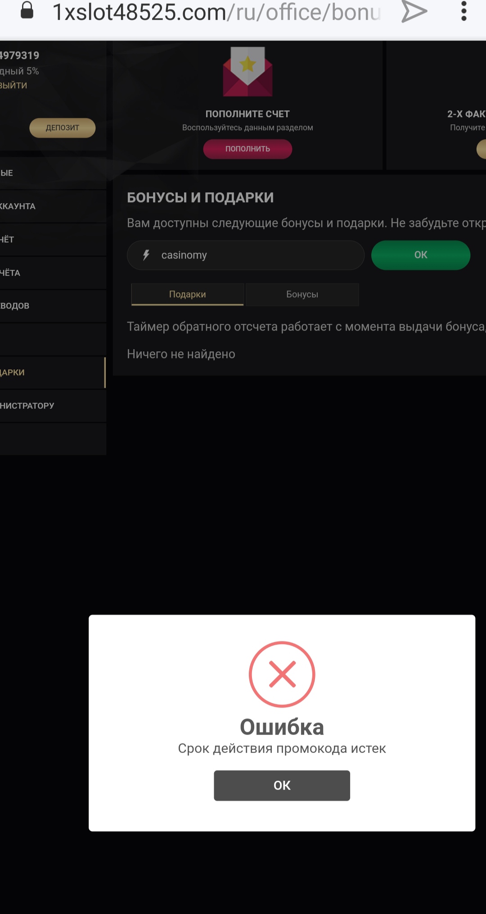Click the ПОПОЛНИТЬ button
486x914 pixels.
click(247, 149)
